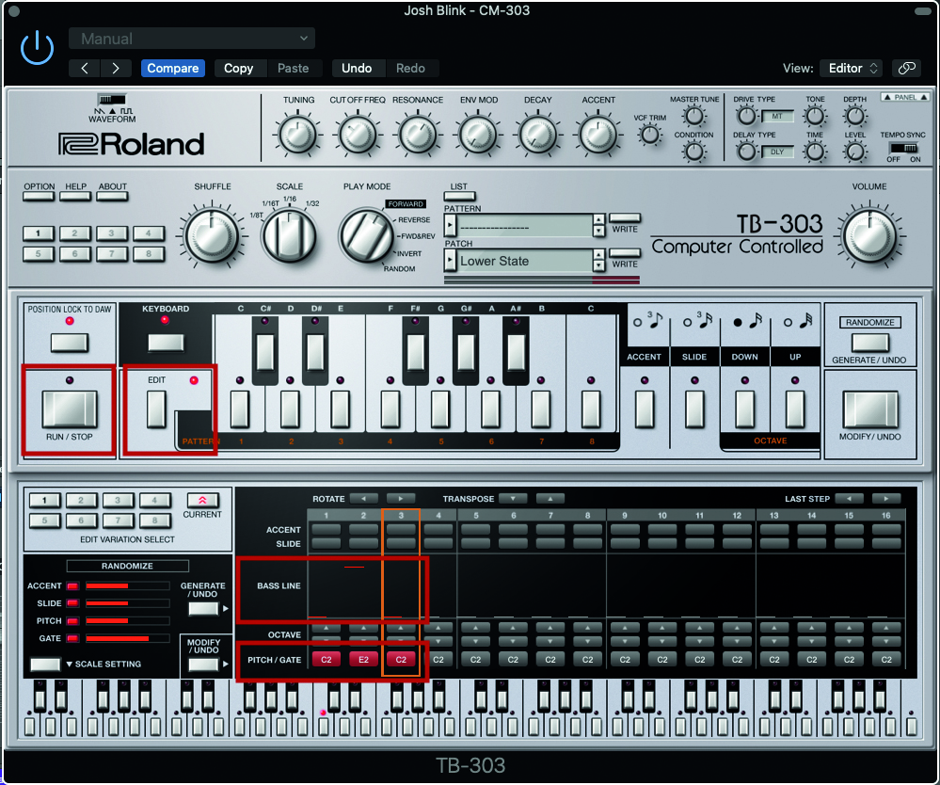Click the Decay knob
Screen dimensions: 940x785
[537, 135]
